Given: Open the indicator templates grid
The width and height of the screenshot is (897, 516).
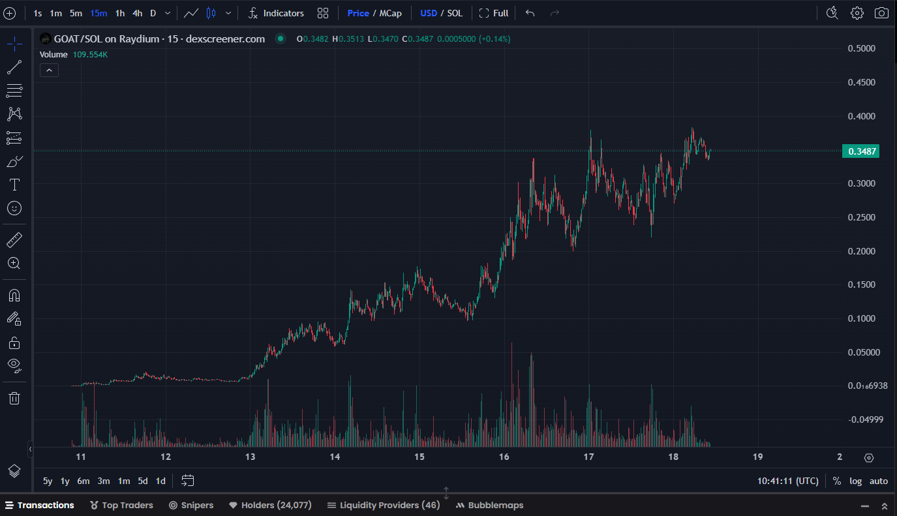Looking at the screenshot, I should [323, 13].
